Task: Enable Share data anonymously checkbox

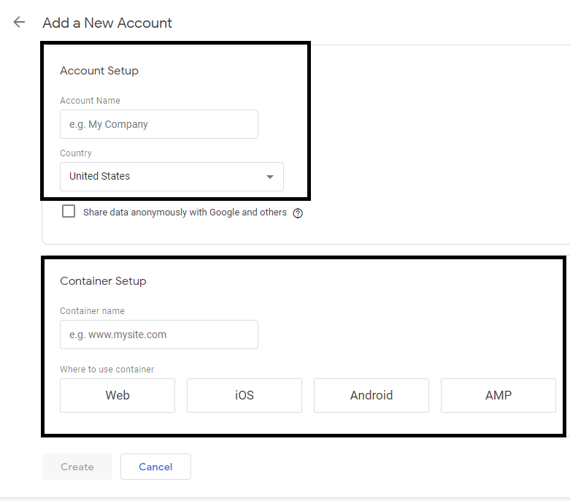Action: pyautogui.click(x=69, y=212)
